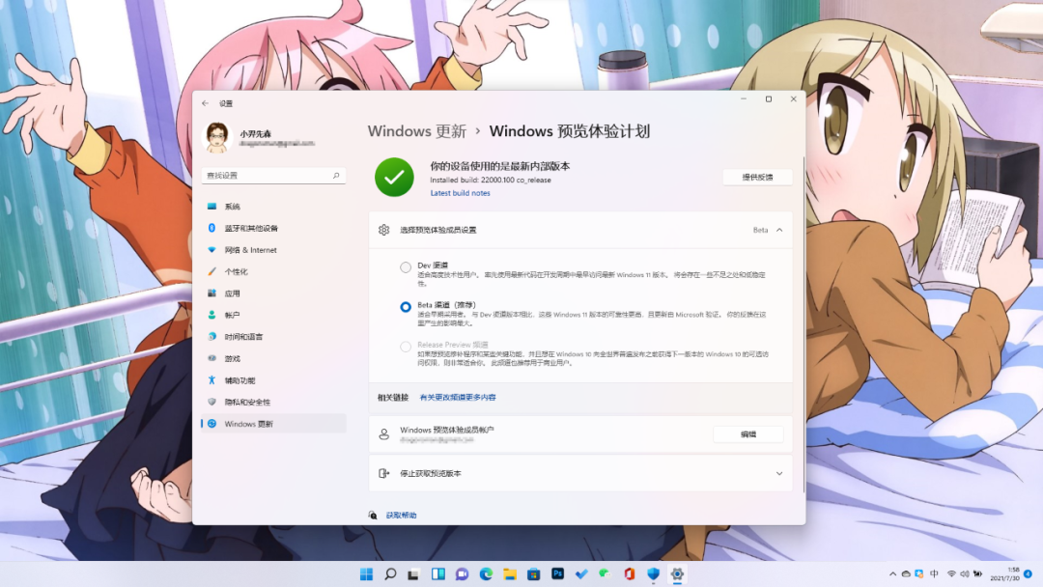Click the OneDrive cloud tray icon
Image resolution: width=1043 pixels, height=587 pixels.
coord(906,574)
